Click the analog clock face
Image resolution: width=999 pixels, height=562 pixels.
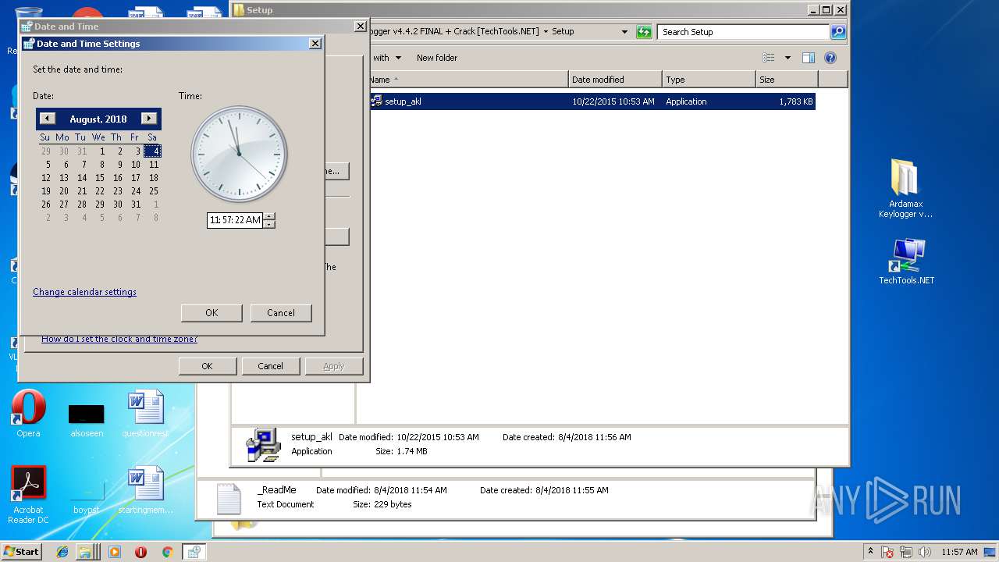(239, 155)
